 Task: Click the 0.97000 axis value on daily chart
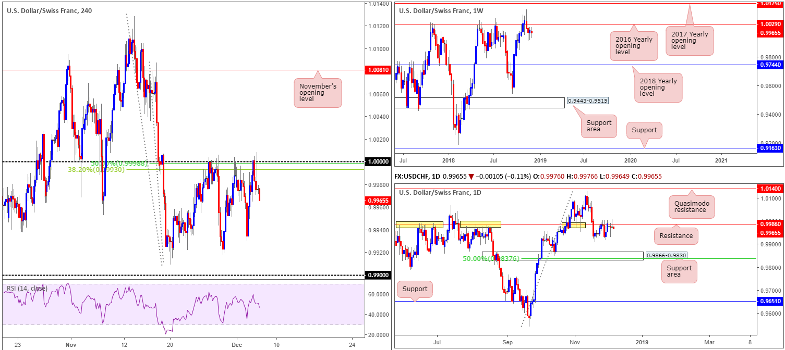[x=770, y=291]
